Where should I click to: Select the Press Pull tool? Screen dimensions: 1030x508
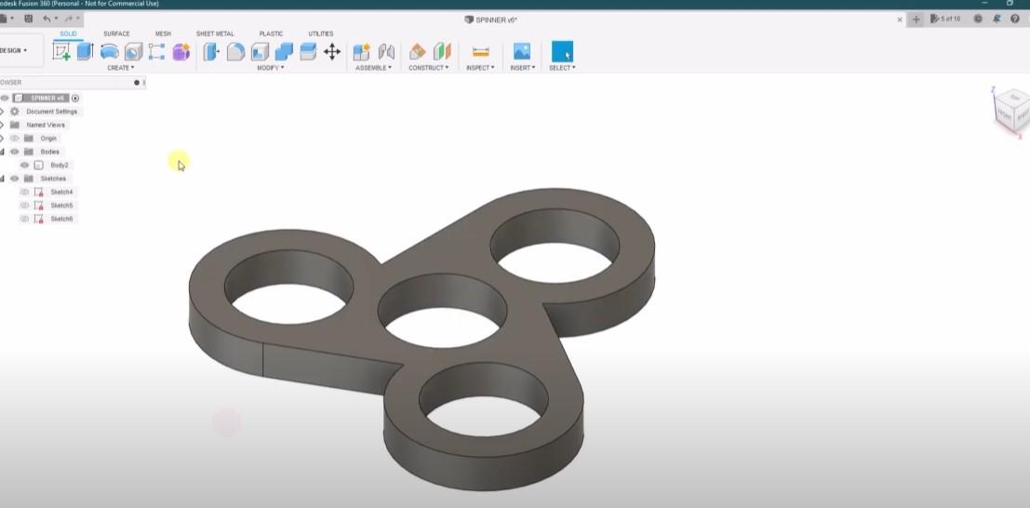point(211,51)
